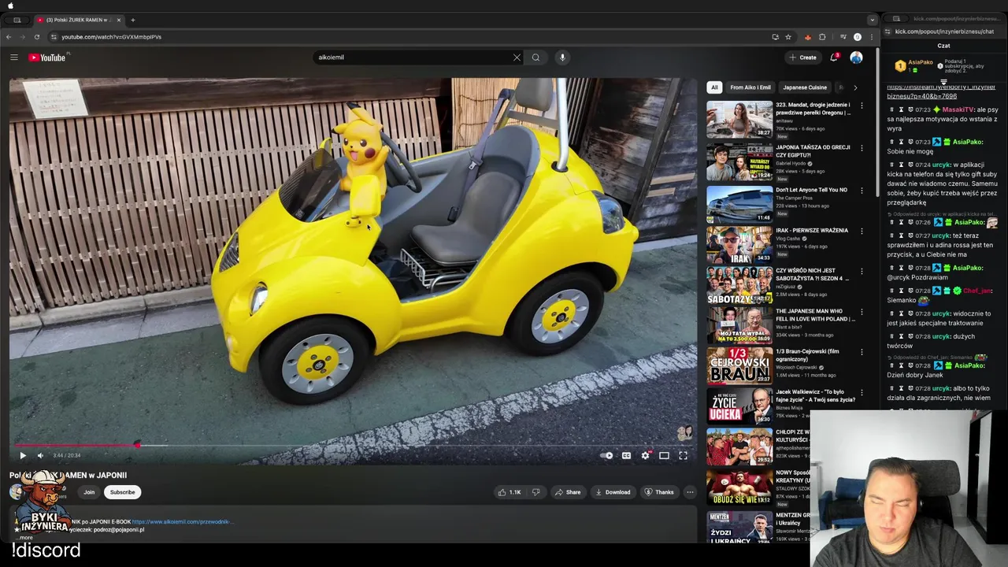Play the video with the play button
This screenshot has height=567, width=1008.
pyautogui.click(x=22, y=455)
